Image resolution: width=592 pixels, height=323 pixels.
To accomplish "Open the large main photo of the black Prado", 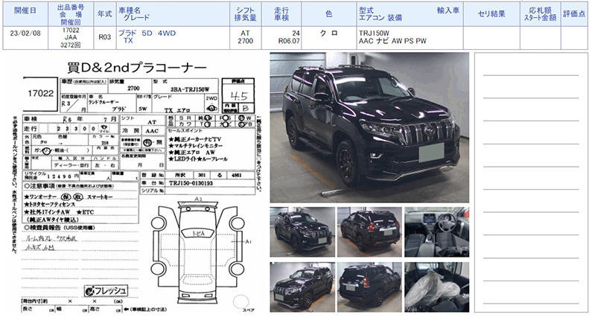I will pos(369,127).
